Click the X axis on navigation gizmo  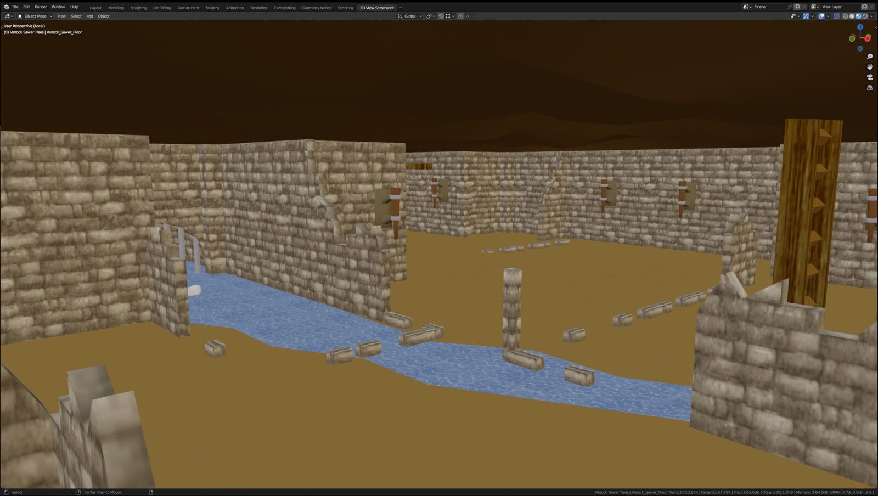point(868,38)
